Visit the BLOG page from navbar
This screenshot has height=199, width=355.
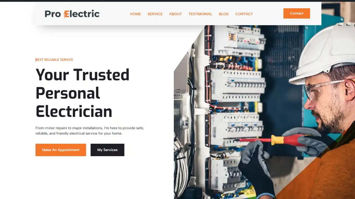(x=224, y=14)
